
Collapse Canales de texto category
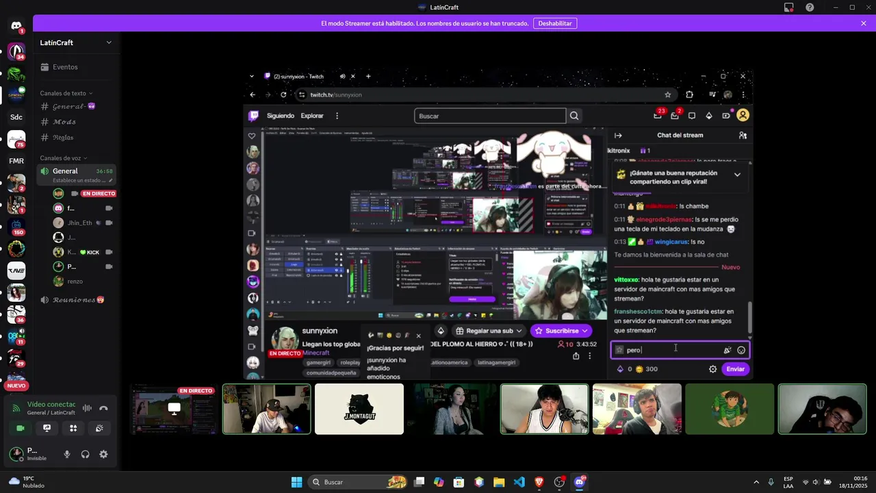point(66,93)
